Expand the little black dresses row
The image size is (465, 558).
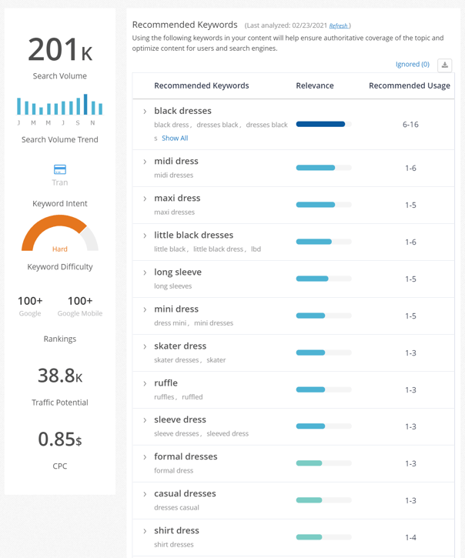click(x=145, y=236)
